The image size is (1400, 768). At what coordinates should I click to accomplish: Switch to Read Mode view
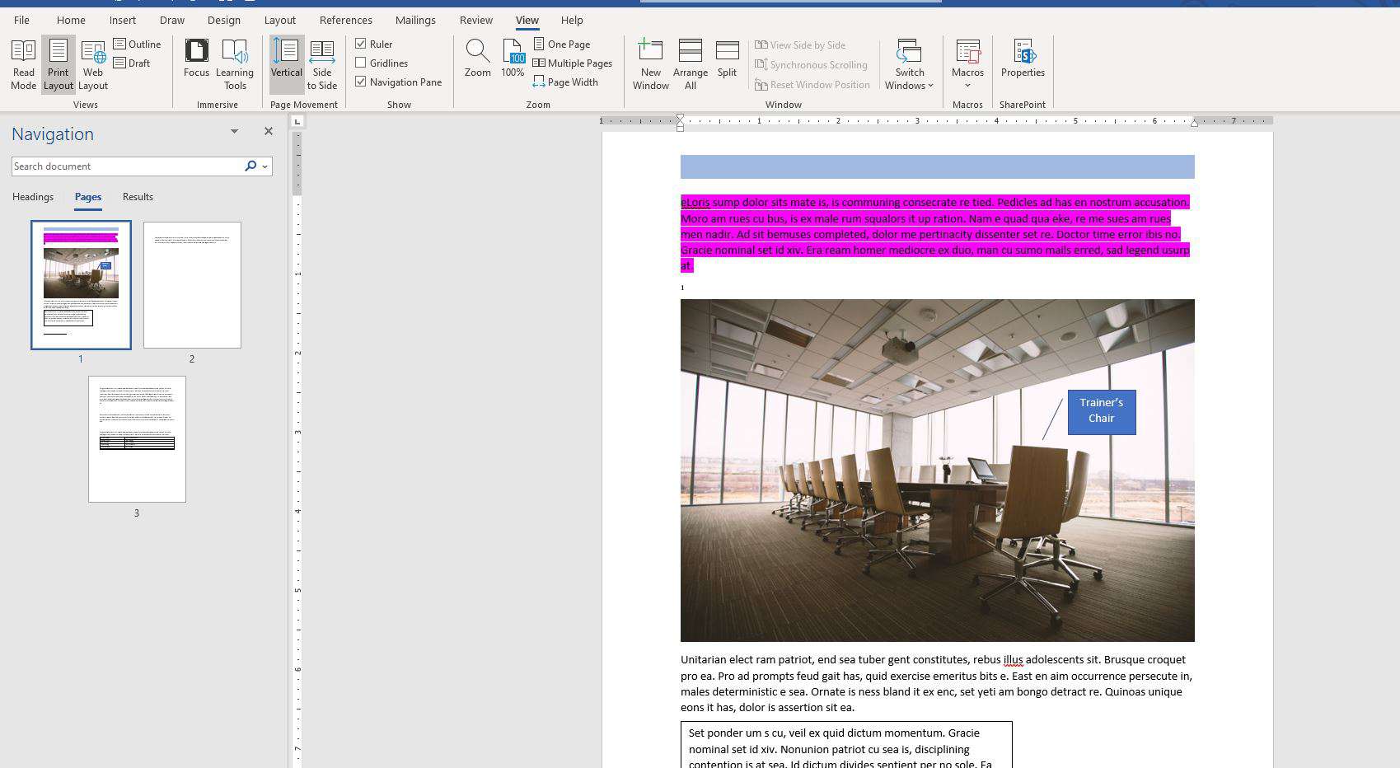point(23,64)
